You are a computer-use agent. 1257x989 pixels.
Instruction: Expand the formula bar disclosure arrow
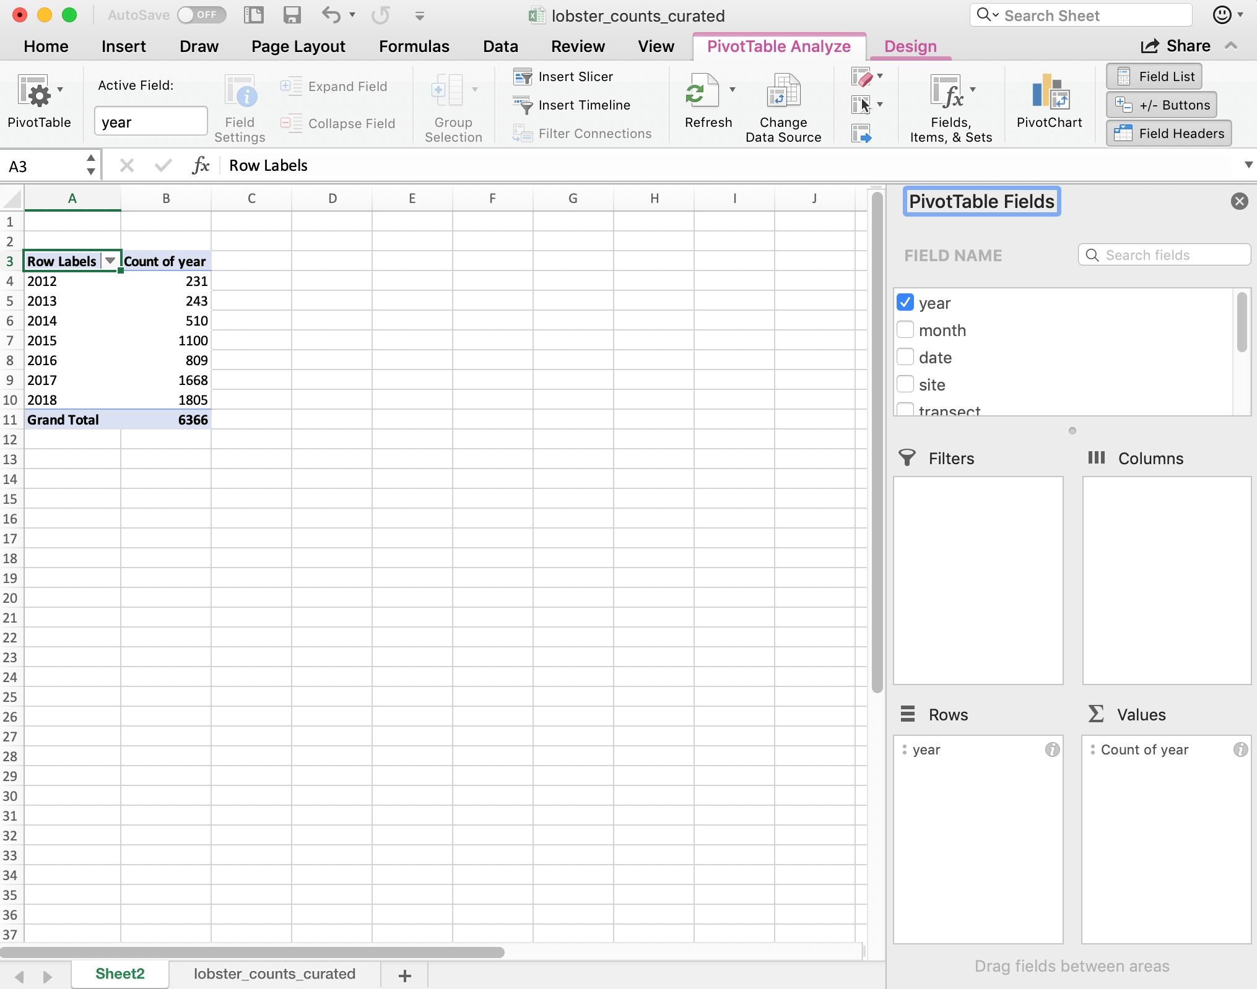[1248, 165]
